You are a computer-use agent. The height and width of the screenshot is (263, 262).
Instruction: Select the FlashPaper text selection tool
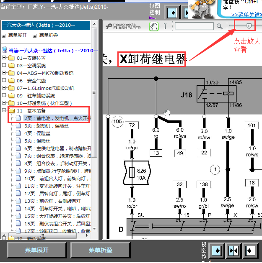coord(165,26)
